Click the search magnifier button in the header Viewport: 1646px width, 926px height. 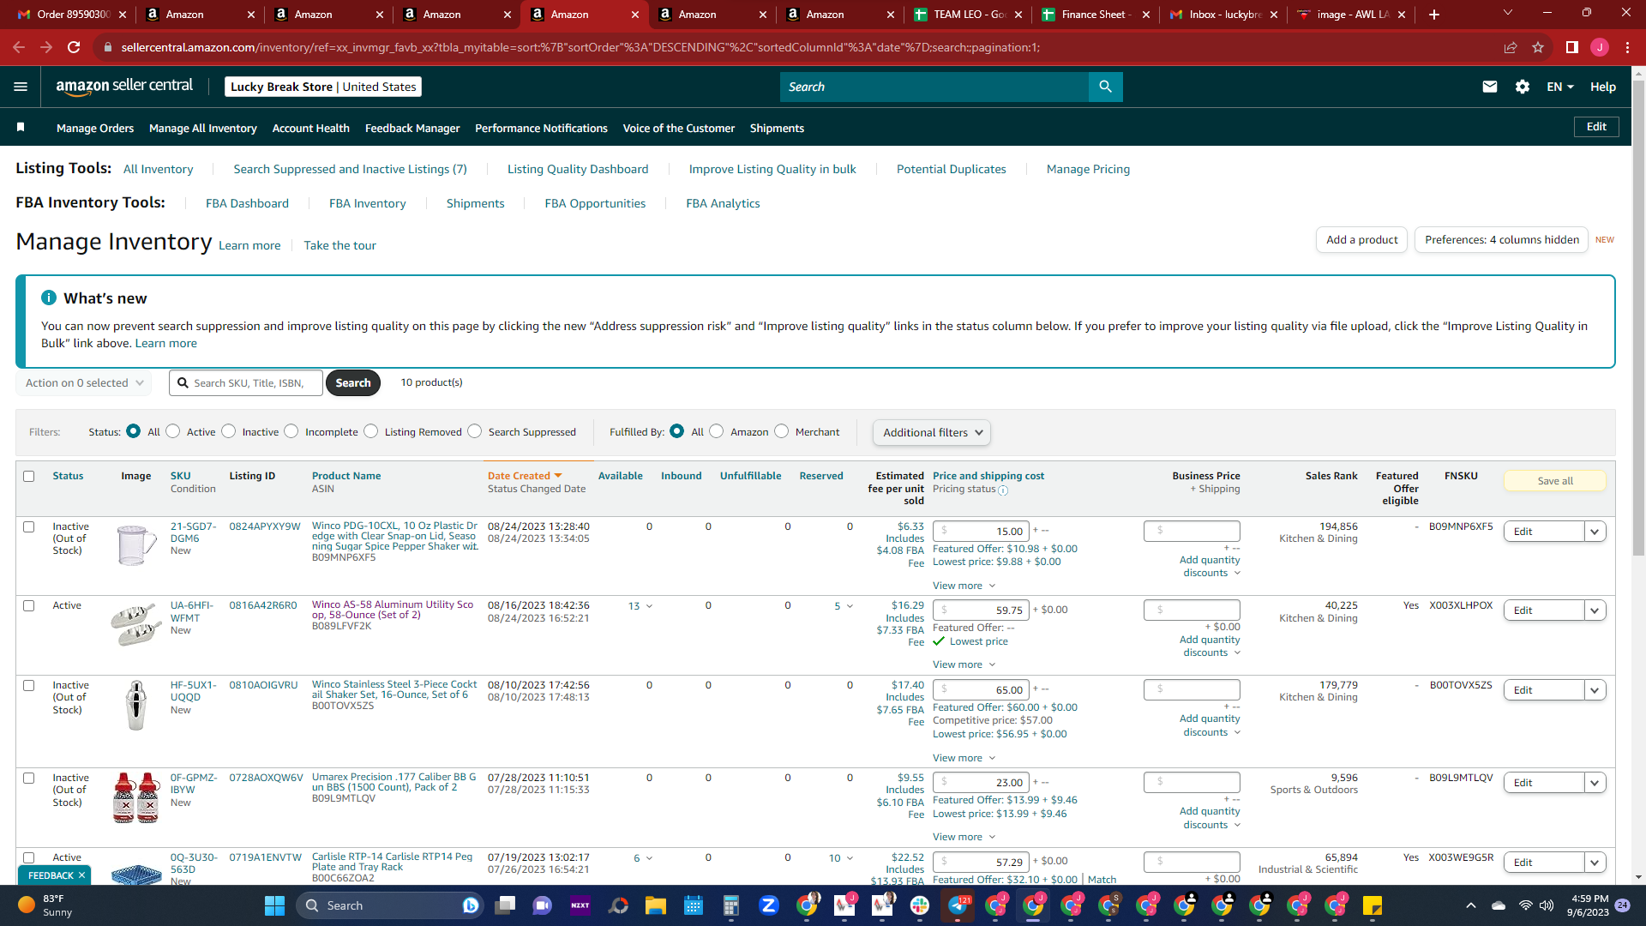(1105, 87)
